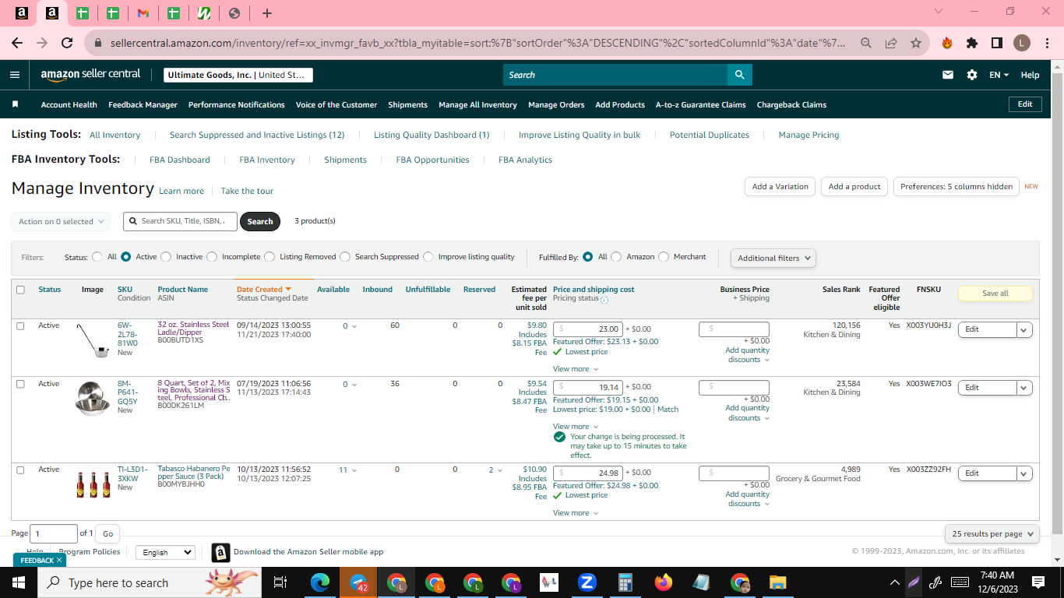The image size is (1064, 598).
Task: Open browser side panel icon
Action: point(996,43)
